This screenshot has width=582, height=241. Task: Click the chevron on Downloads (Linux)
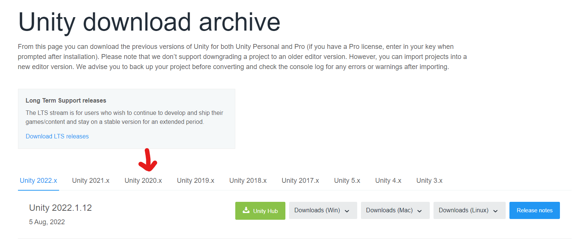tap(495, 211)
